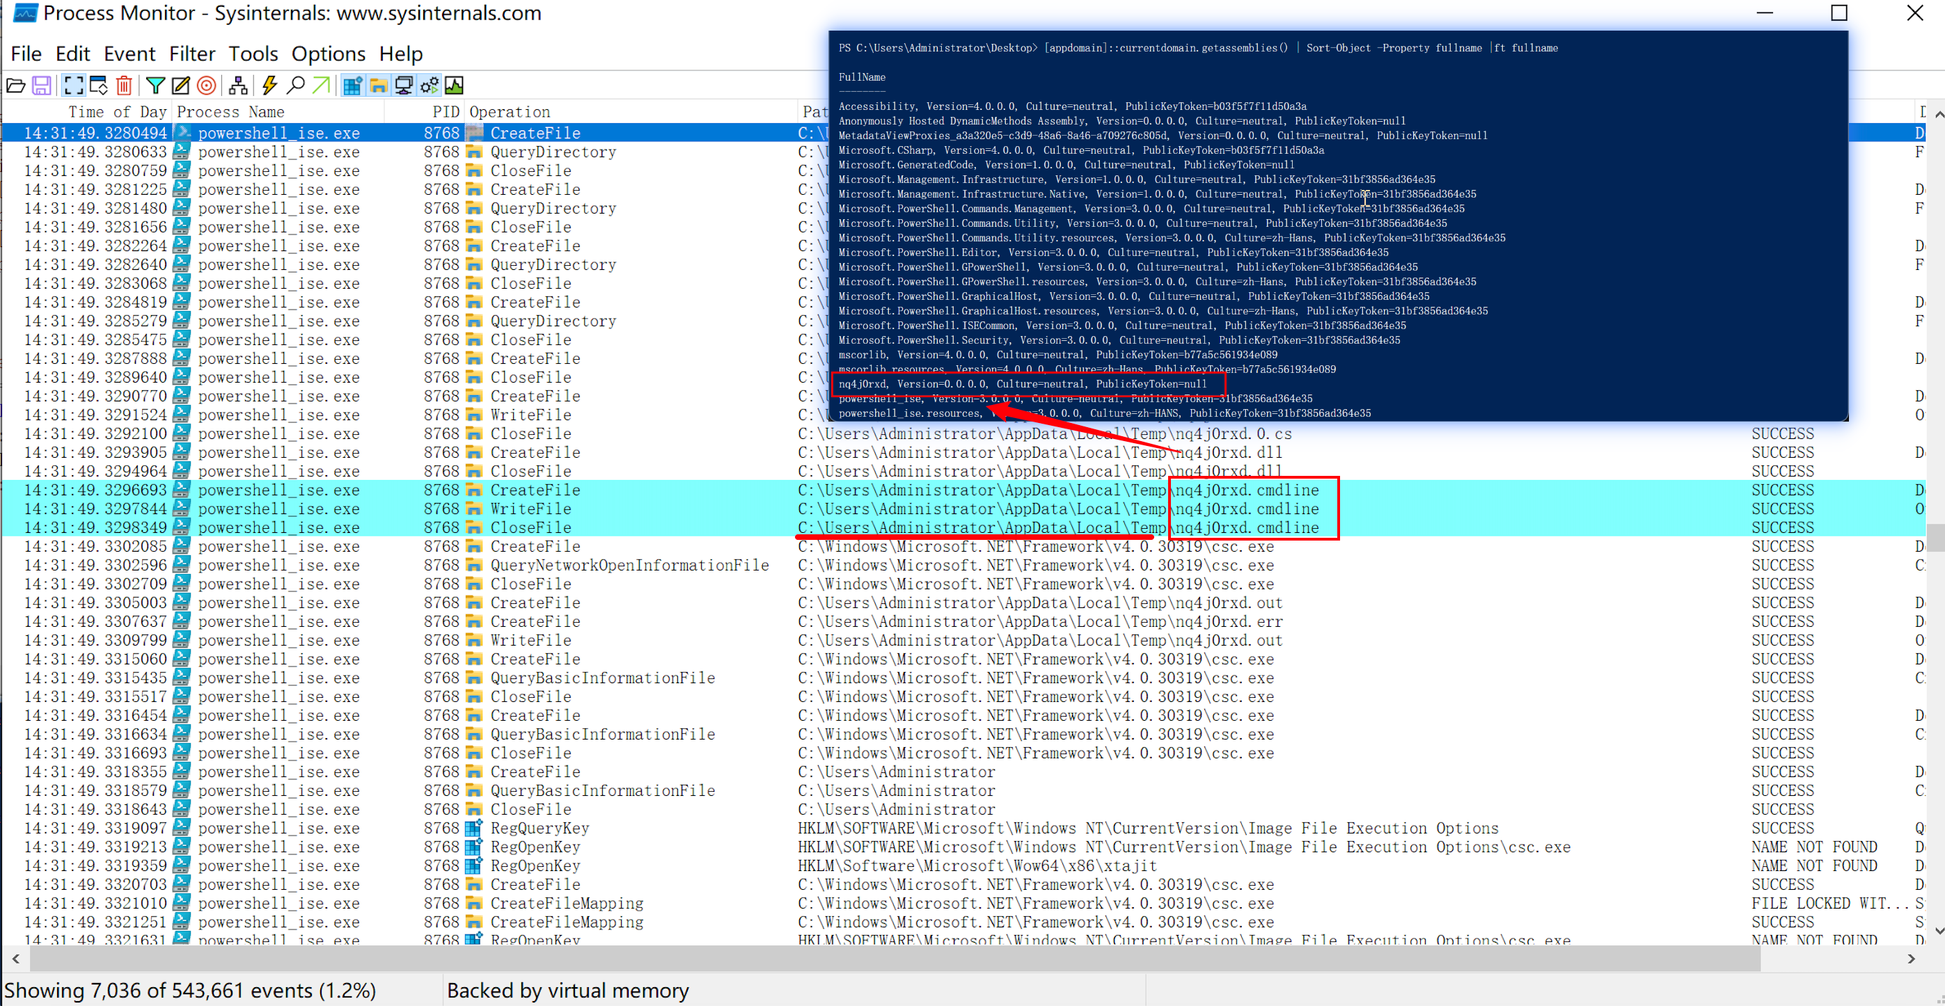1945x1006 pixels.
Task: Click the Process Name column header
Action: click(x=230, y=112)
